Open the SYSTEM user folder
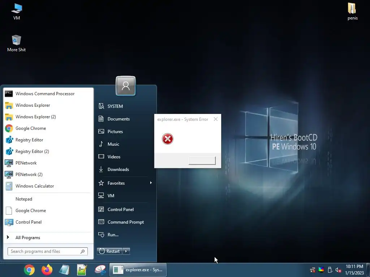370x277 pixels. pyautogui.click(x=125, y=106)
